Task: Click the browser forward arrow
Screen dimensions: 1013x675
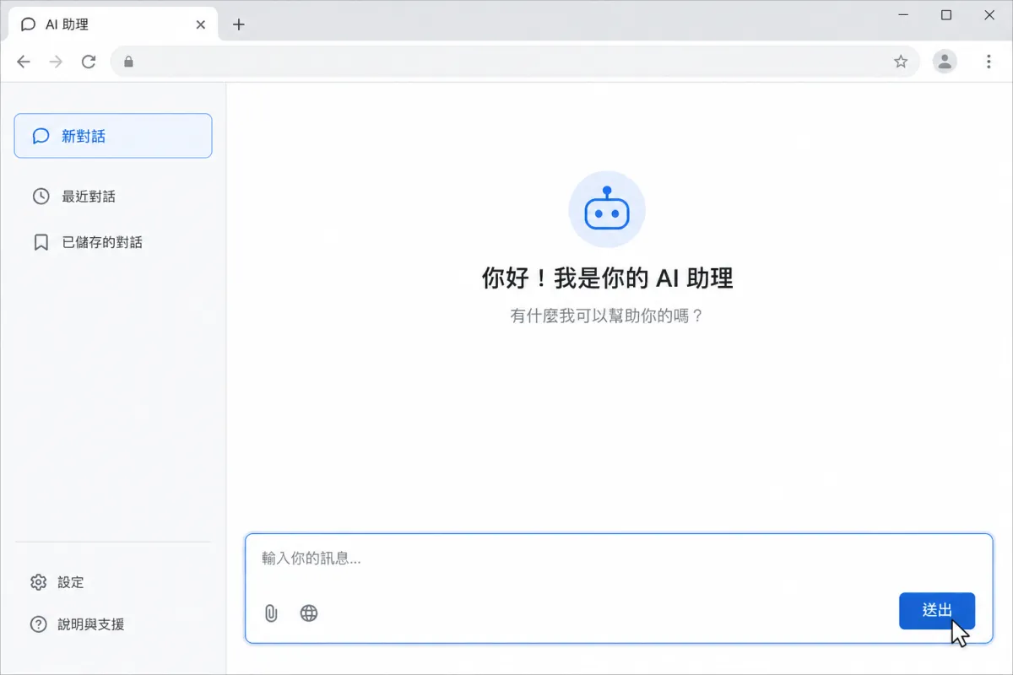Action: [x=56, y=62]
